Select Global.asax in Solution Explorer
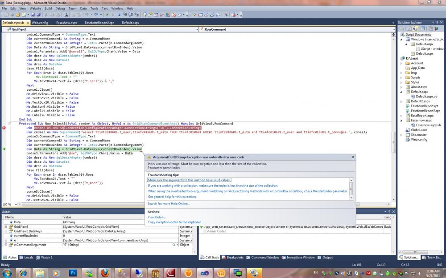The width and height of the screenshot is (446, 278). [x=419, y=130]
